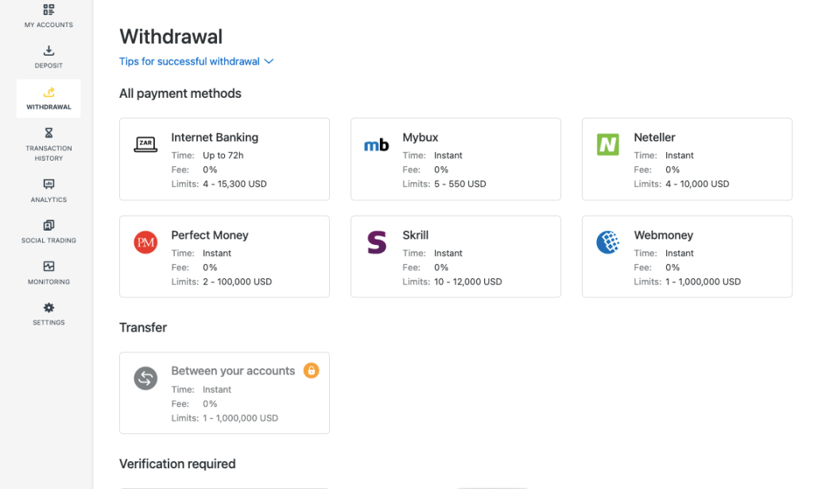Image resolution: width=814 pixels, height=489 pixels.
Task: Click the Internet Banking ZAR laptop icon
Action: click(x=145, y=145)
